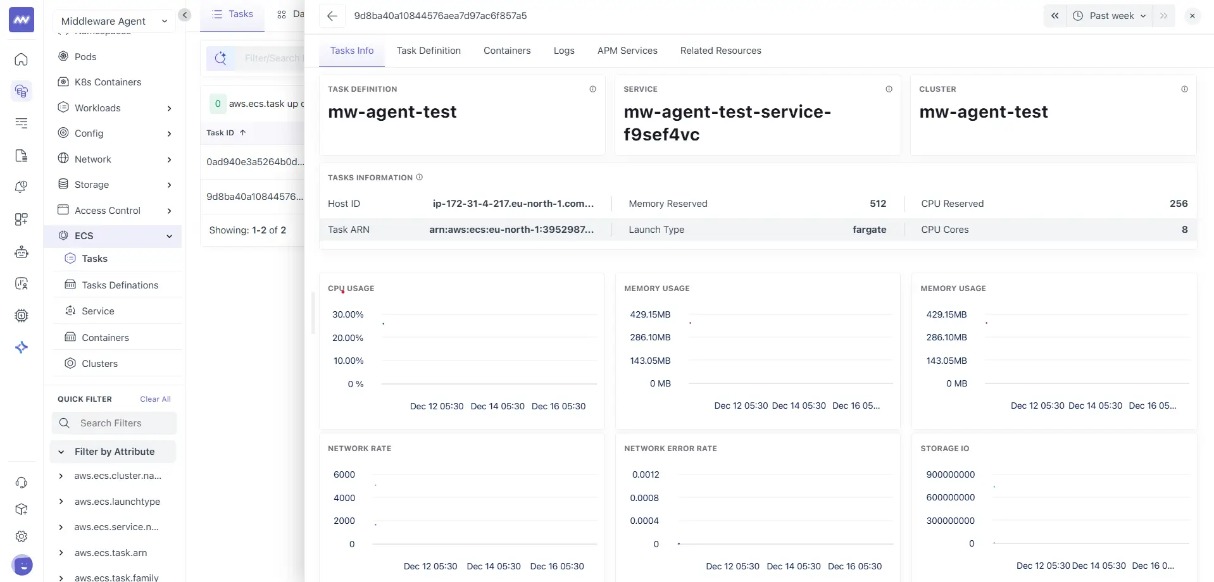1214x582 pixels.
Task: Click info icon on Cluster card
Action: click(1184, 89)
